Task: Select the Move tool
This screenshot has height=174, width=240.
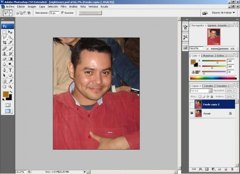Action: click(10, 32)
